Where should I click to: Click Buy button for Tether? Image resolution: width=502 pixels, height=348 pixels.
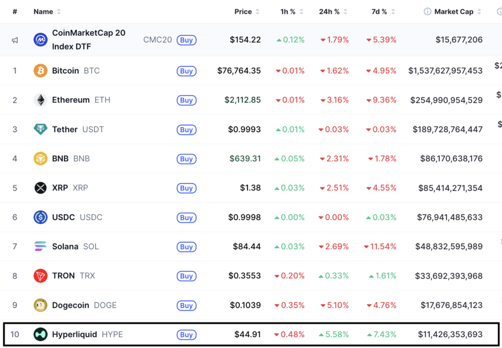(186, 130)
